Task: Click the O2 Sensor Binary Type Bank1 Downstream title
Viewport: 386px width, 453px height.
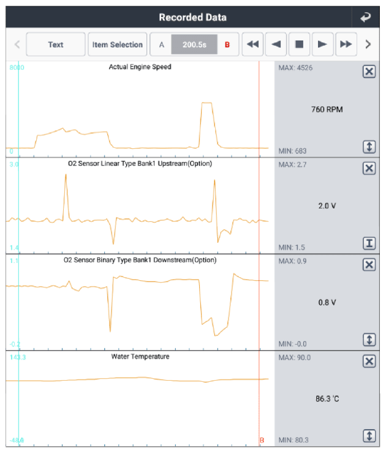Action: (140, 260)
